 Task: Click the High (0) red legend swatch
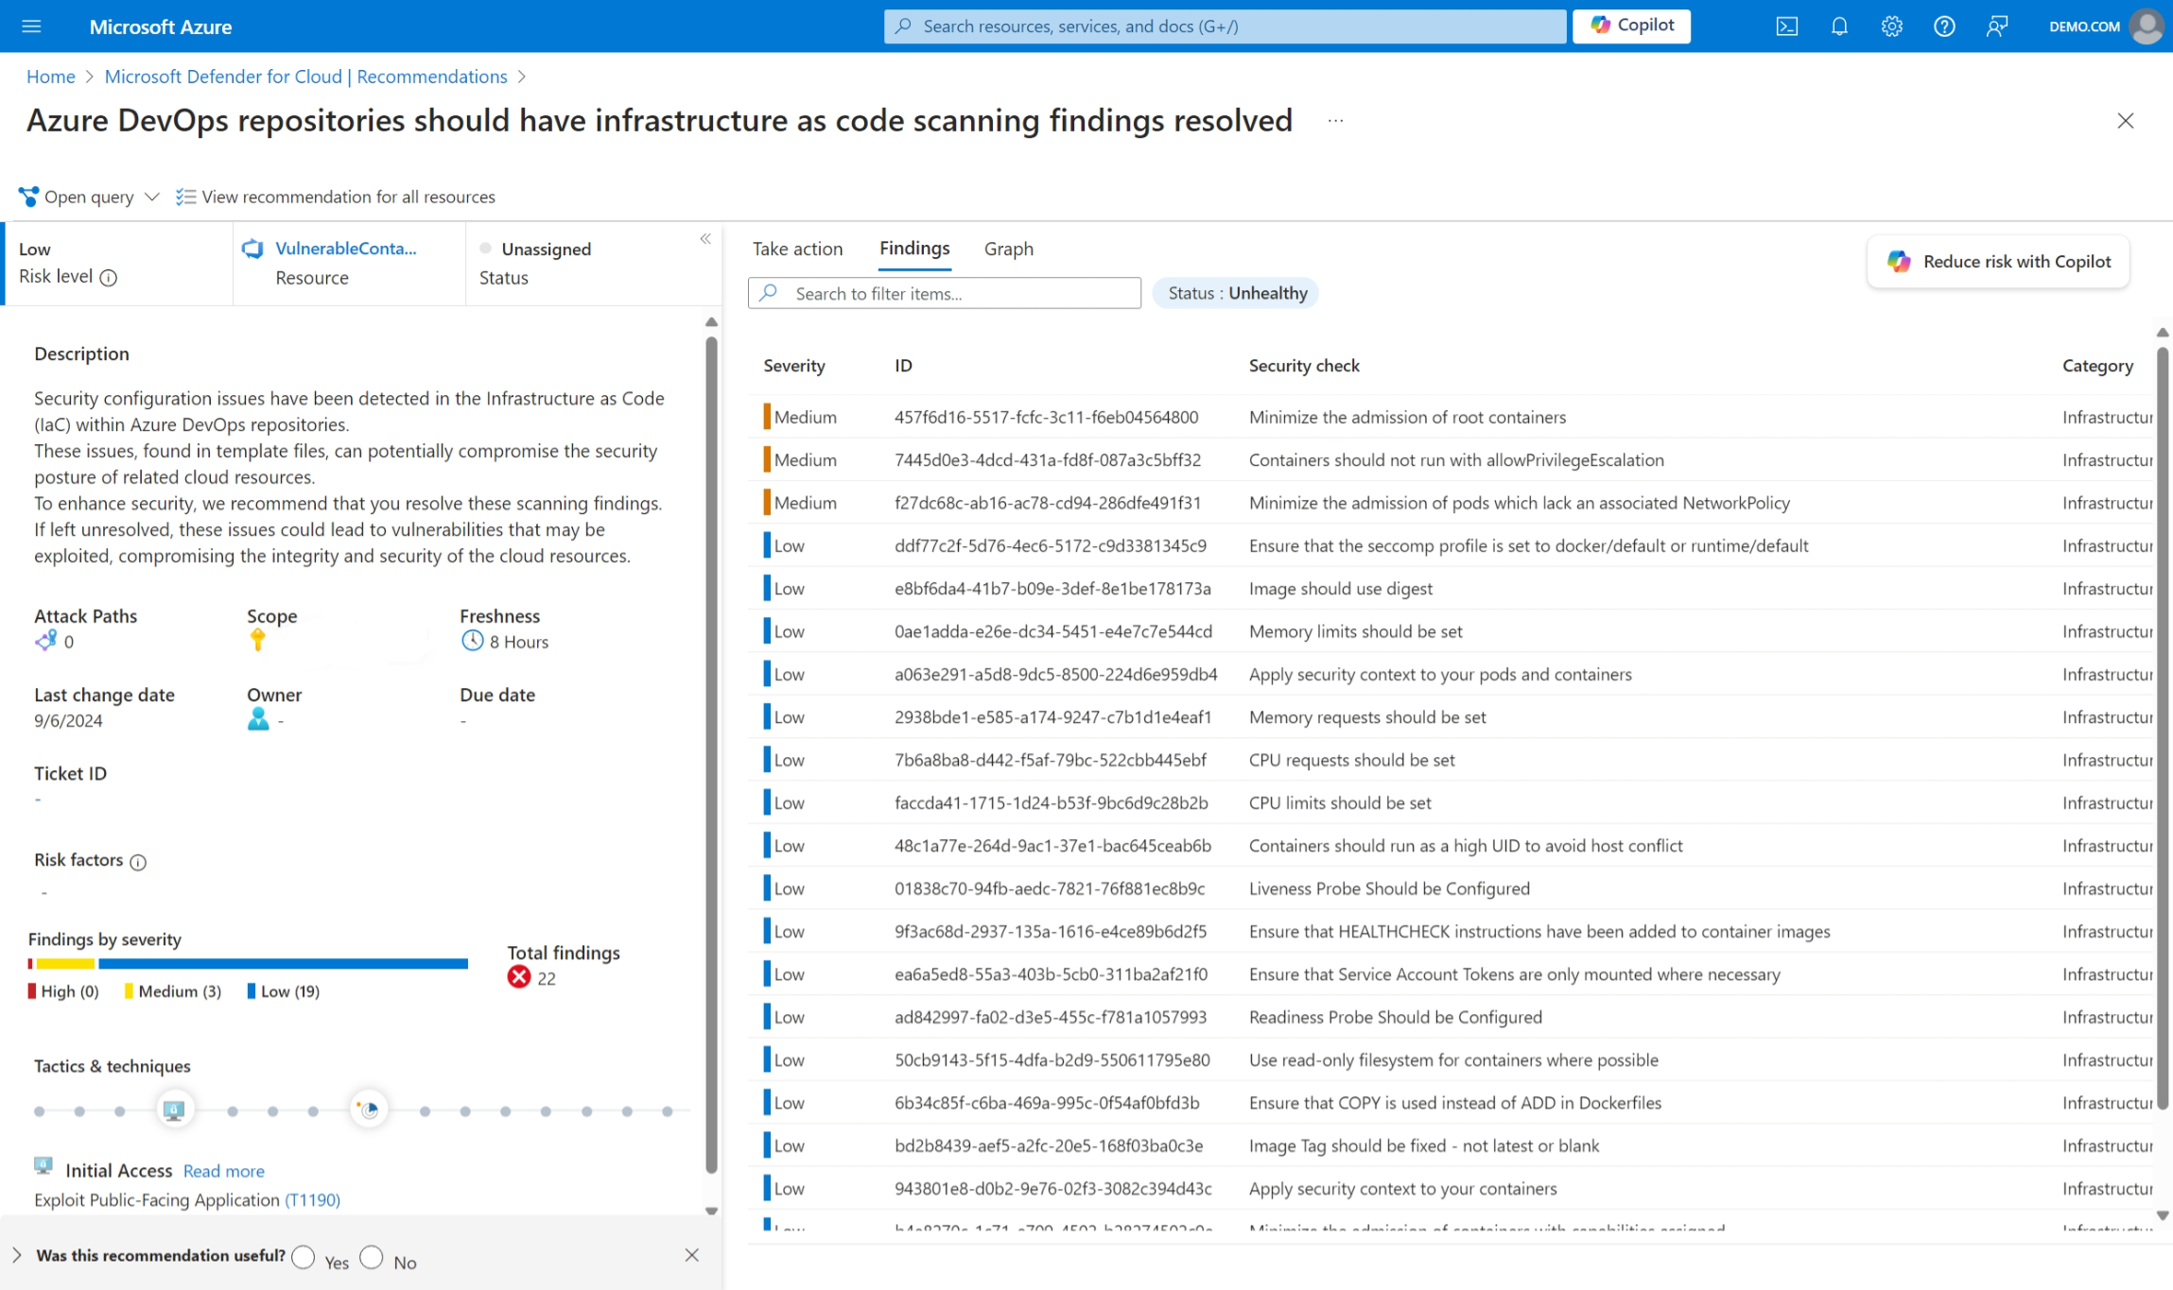32,991
